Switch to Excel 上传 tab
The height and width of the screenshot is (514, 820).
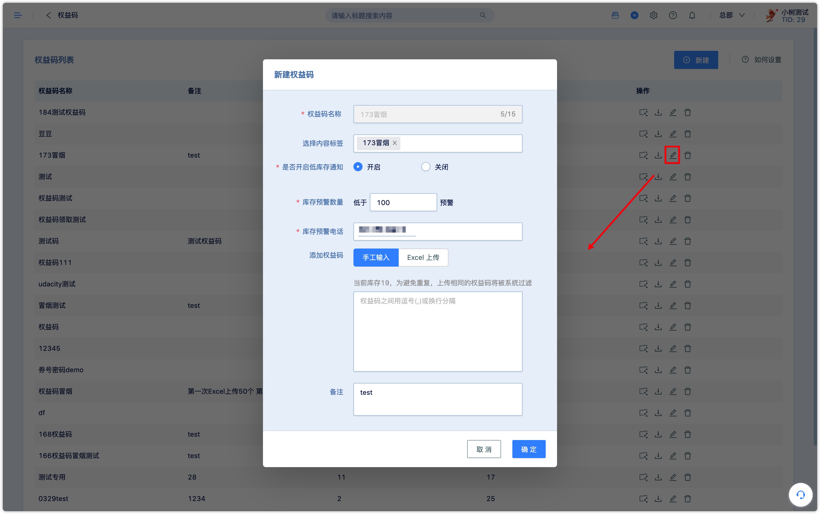[423, 257]
